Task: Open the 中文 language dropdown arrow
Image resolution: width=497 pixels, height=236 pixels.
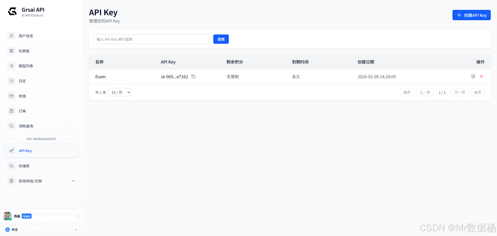Action: [76, 230]
